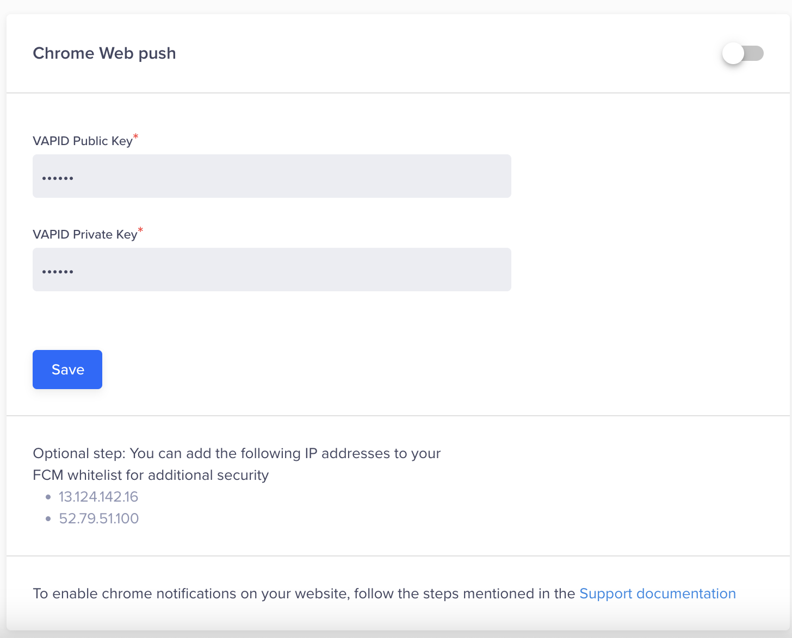Open the Support documentation link

658,593
